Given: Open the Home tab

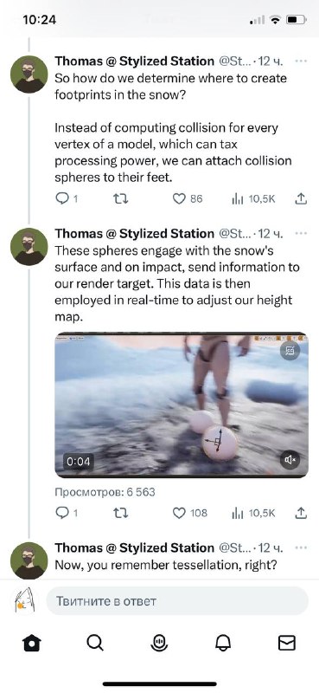Looking at the screenshot, I should tap(32, 643).
